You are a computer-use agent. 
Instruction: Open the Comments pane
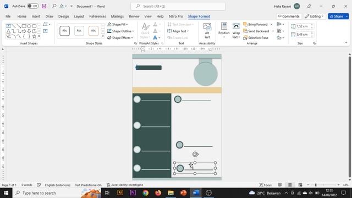click(289, 16)
